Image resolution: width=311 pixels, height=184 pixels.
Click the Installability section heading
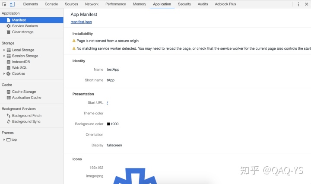(x=83, y=34)
